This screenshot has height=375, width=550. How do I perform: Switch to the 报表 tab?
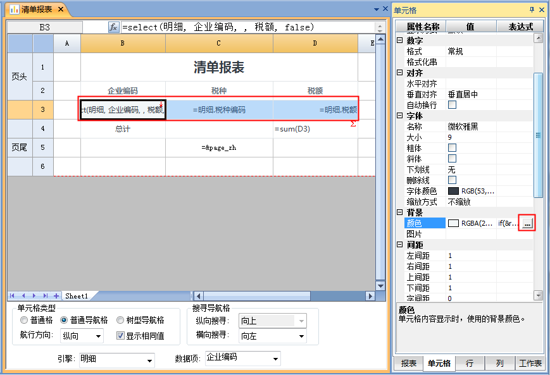409,364
